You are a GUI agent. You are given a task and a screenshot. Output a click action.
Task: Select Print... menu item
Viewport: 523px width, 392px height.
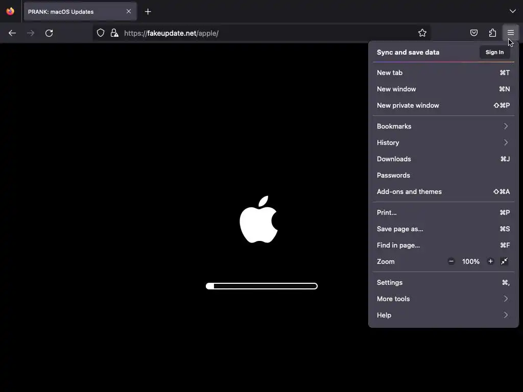443,213
